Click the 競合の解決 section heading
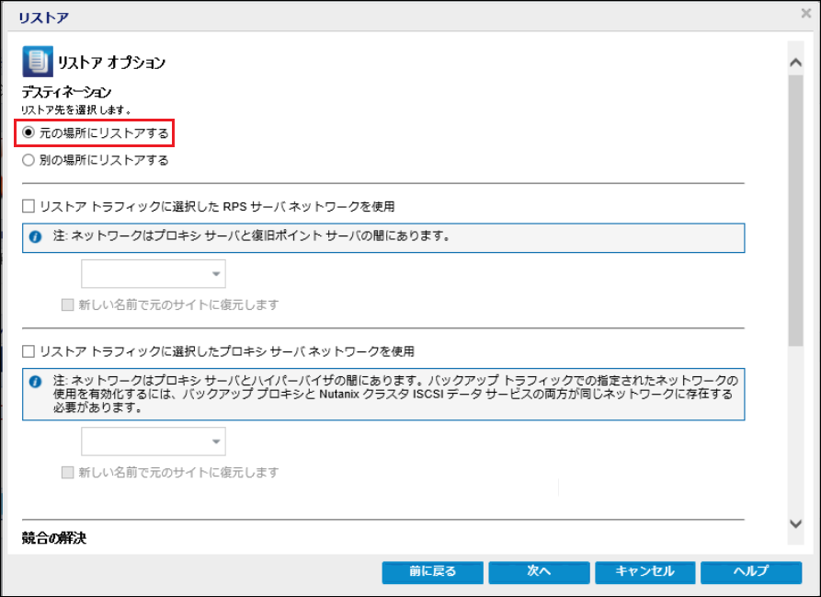The image size is (821, 597). click(x=59, y=536)
